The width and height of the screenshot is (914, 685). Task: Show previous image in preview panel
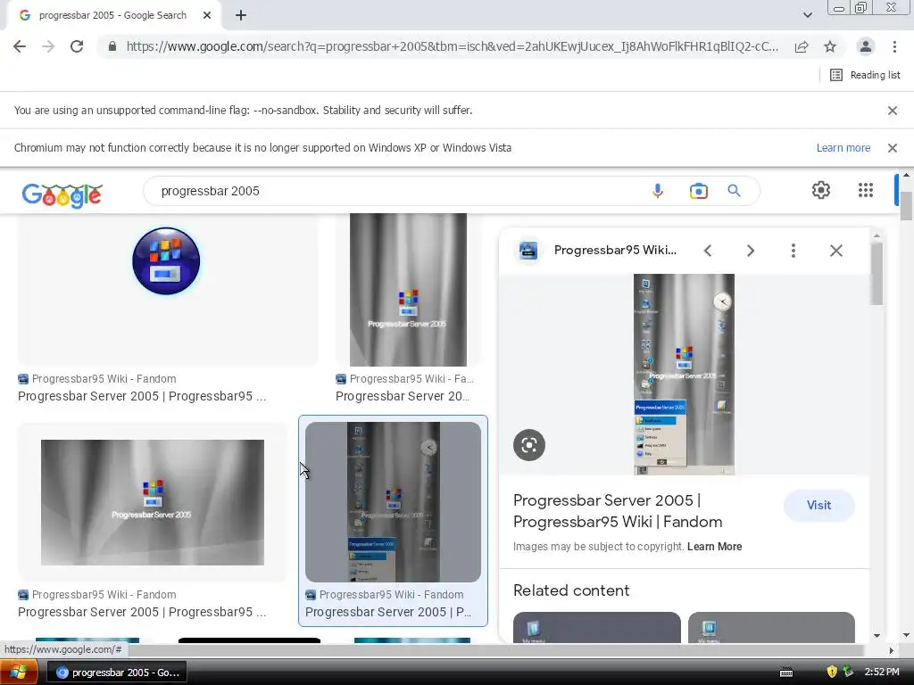pos(708,251)
